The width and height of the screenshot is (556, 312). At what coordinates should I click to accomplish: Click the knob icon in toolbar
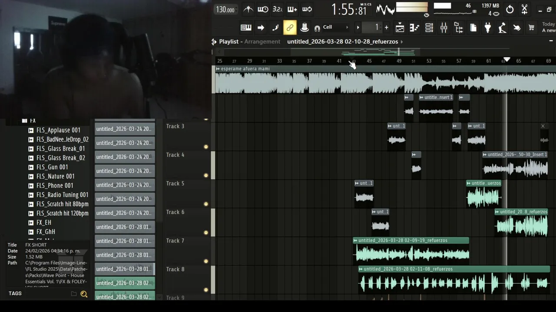click(x=304, y=27)
